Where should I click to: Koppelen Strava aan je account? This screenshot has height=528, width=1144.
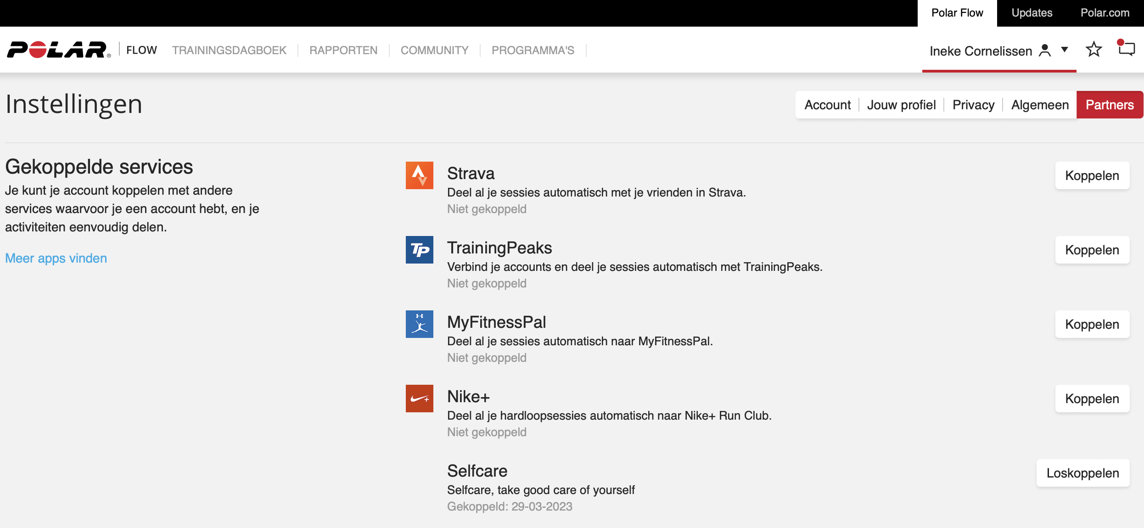click(x=1092, y=175)
